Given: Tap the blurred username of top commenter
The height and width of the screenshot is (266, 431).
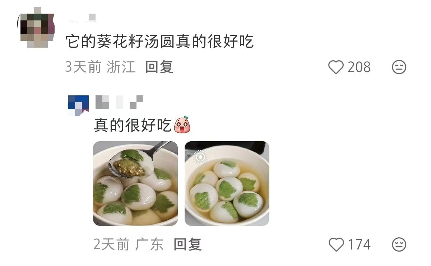Looking at the screenshot, I should [x=82, y=18].
